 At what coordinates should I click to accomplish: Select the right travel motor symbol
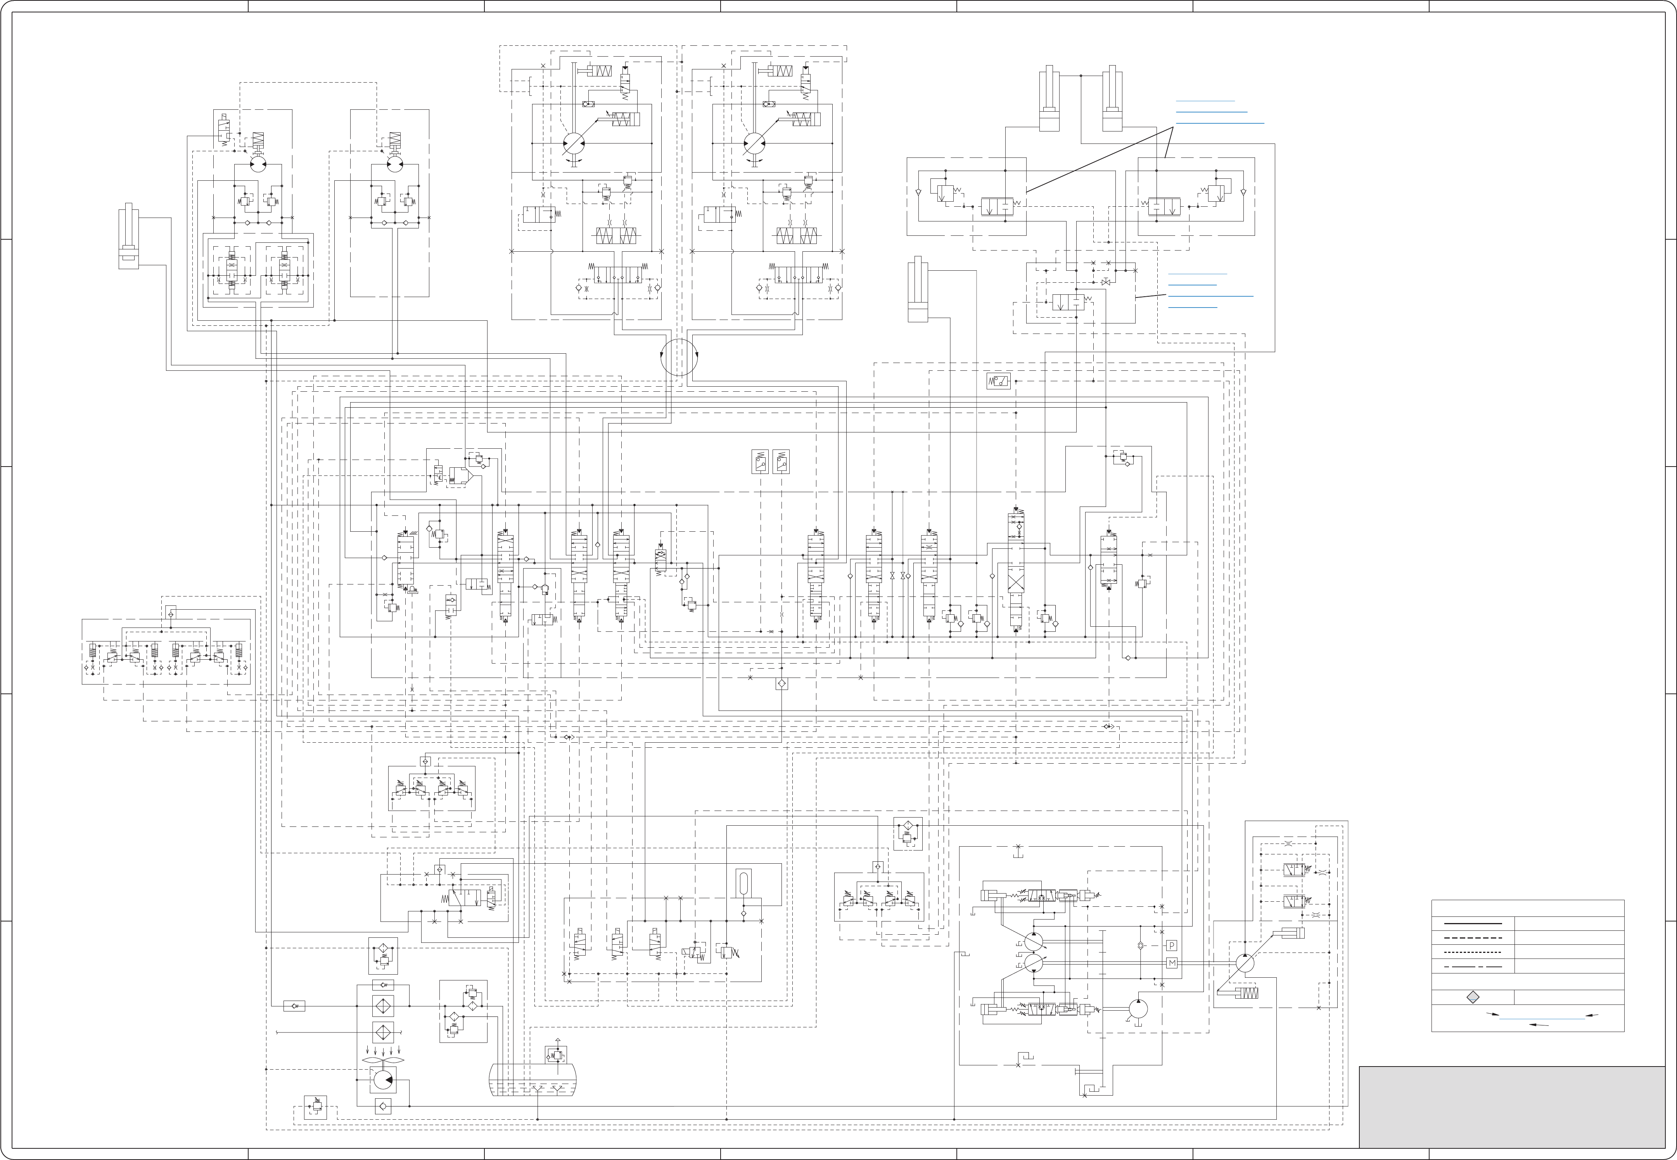click(755, 143)
